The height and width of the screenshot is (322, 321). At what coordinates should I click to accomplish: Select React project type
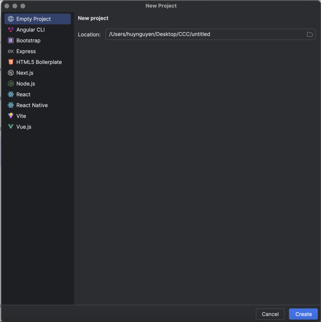click(x=23, y=95)
